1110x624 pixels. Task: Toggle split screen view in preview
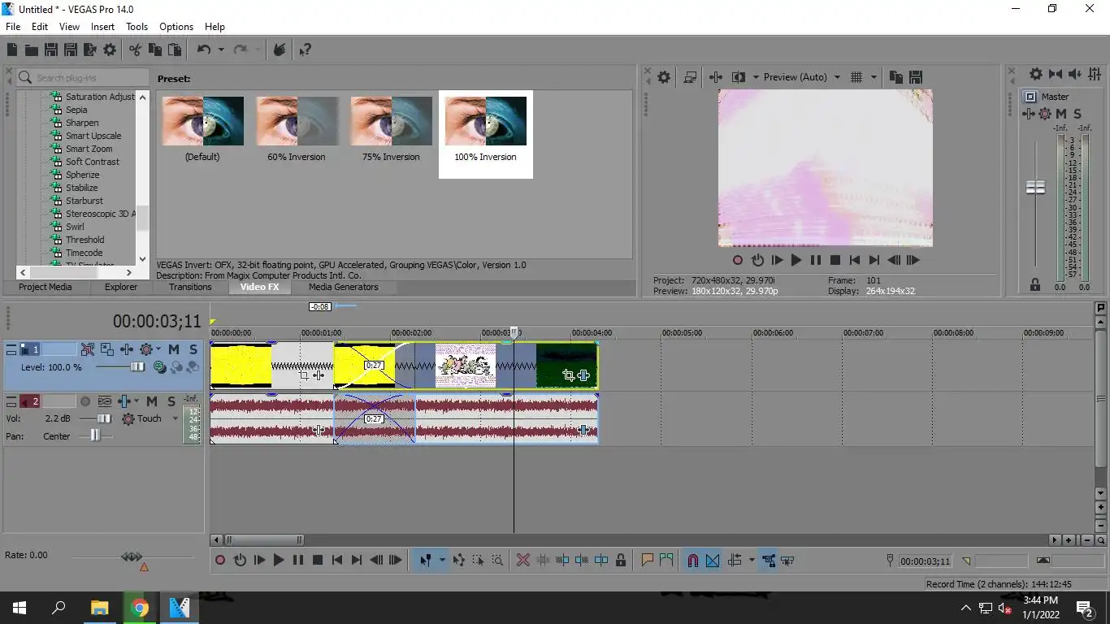739,77
